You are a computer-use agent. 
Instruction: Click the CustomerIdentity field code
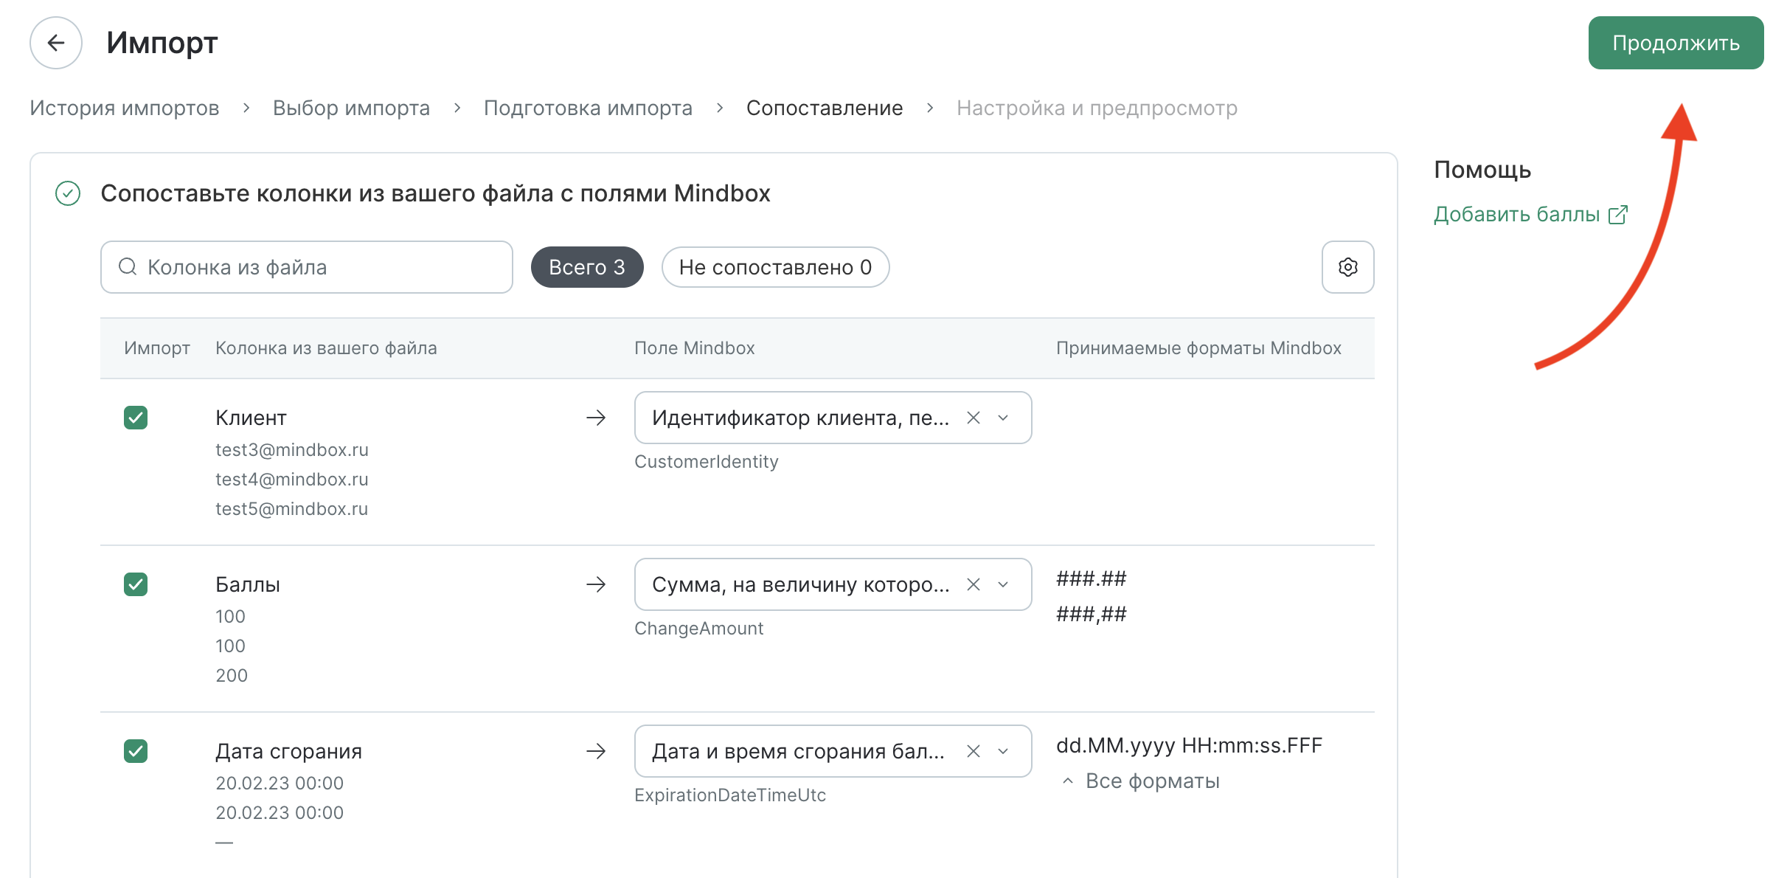click(707, 462)
